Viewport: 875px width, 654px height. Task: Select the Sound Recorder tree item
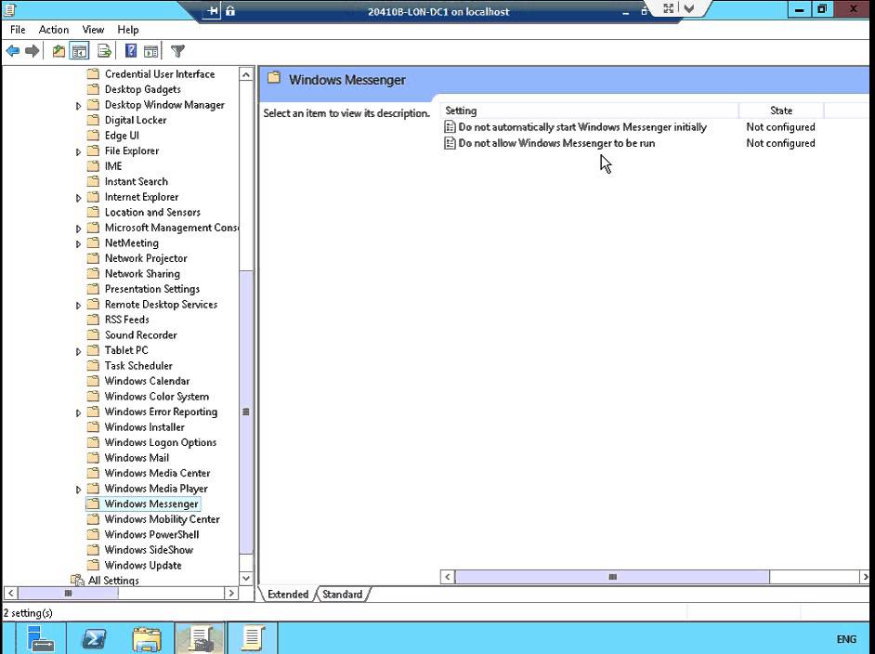[x=140, y=334]
